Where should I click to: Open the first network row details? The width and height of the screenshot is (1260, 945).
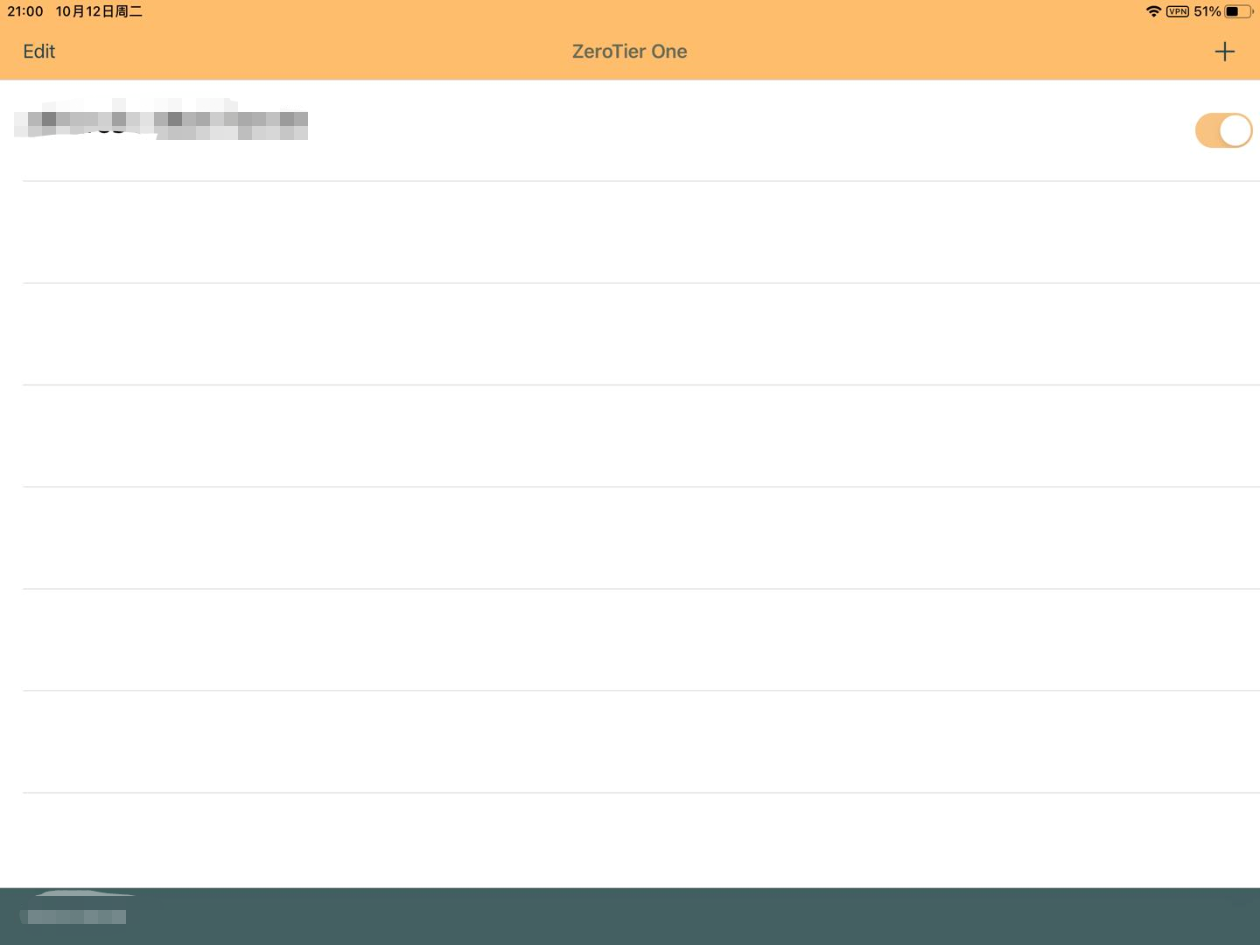tap(350, 127)
